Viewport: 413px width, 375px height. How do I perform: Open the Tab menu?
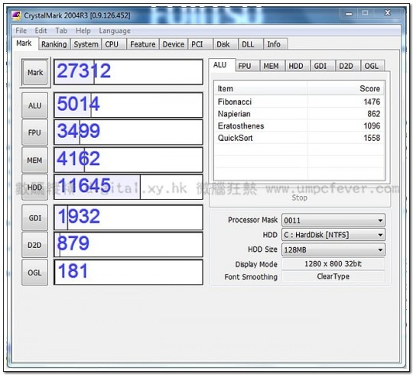tap(61, 31)
